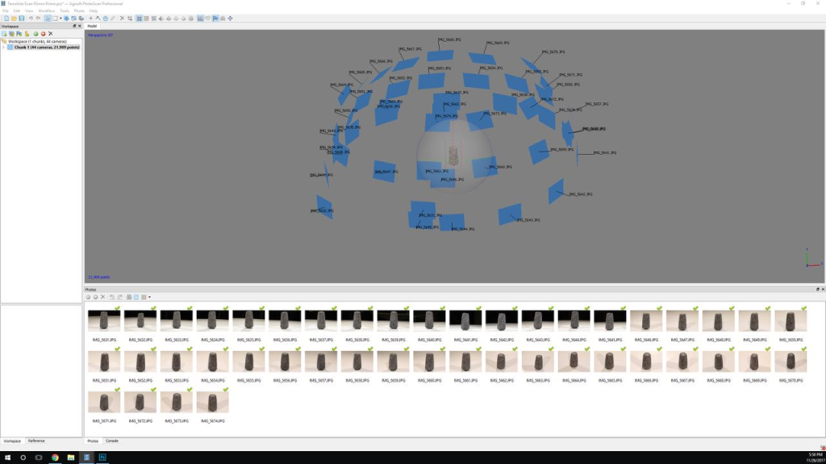
Task: Switch to the Console tab
Action: click(x=111, y=441)
